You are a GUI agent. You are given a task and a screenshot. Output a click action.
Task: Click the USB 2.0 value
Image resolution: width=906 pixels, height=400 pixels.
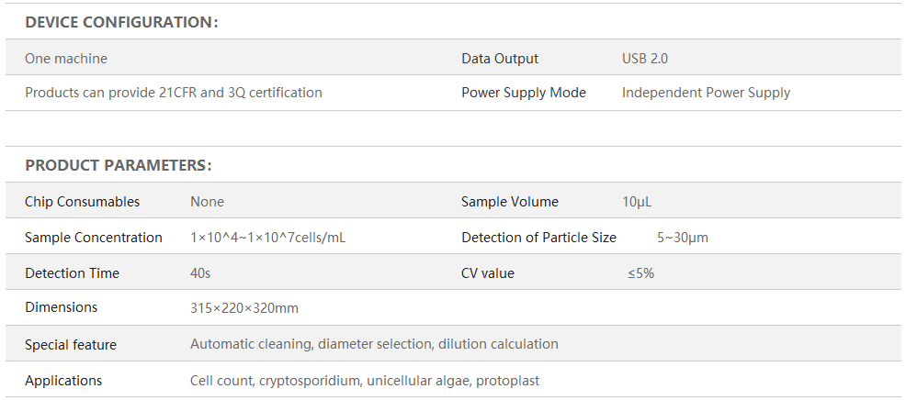tap(645, 59)
